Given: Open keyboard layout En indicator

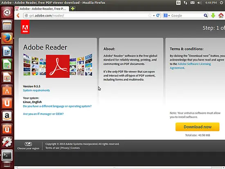Looking at the screenshot, I should pos(178,2).
